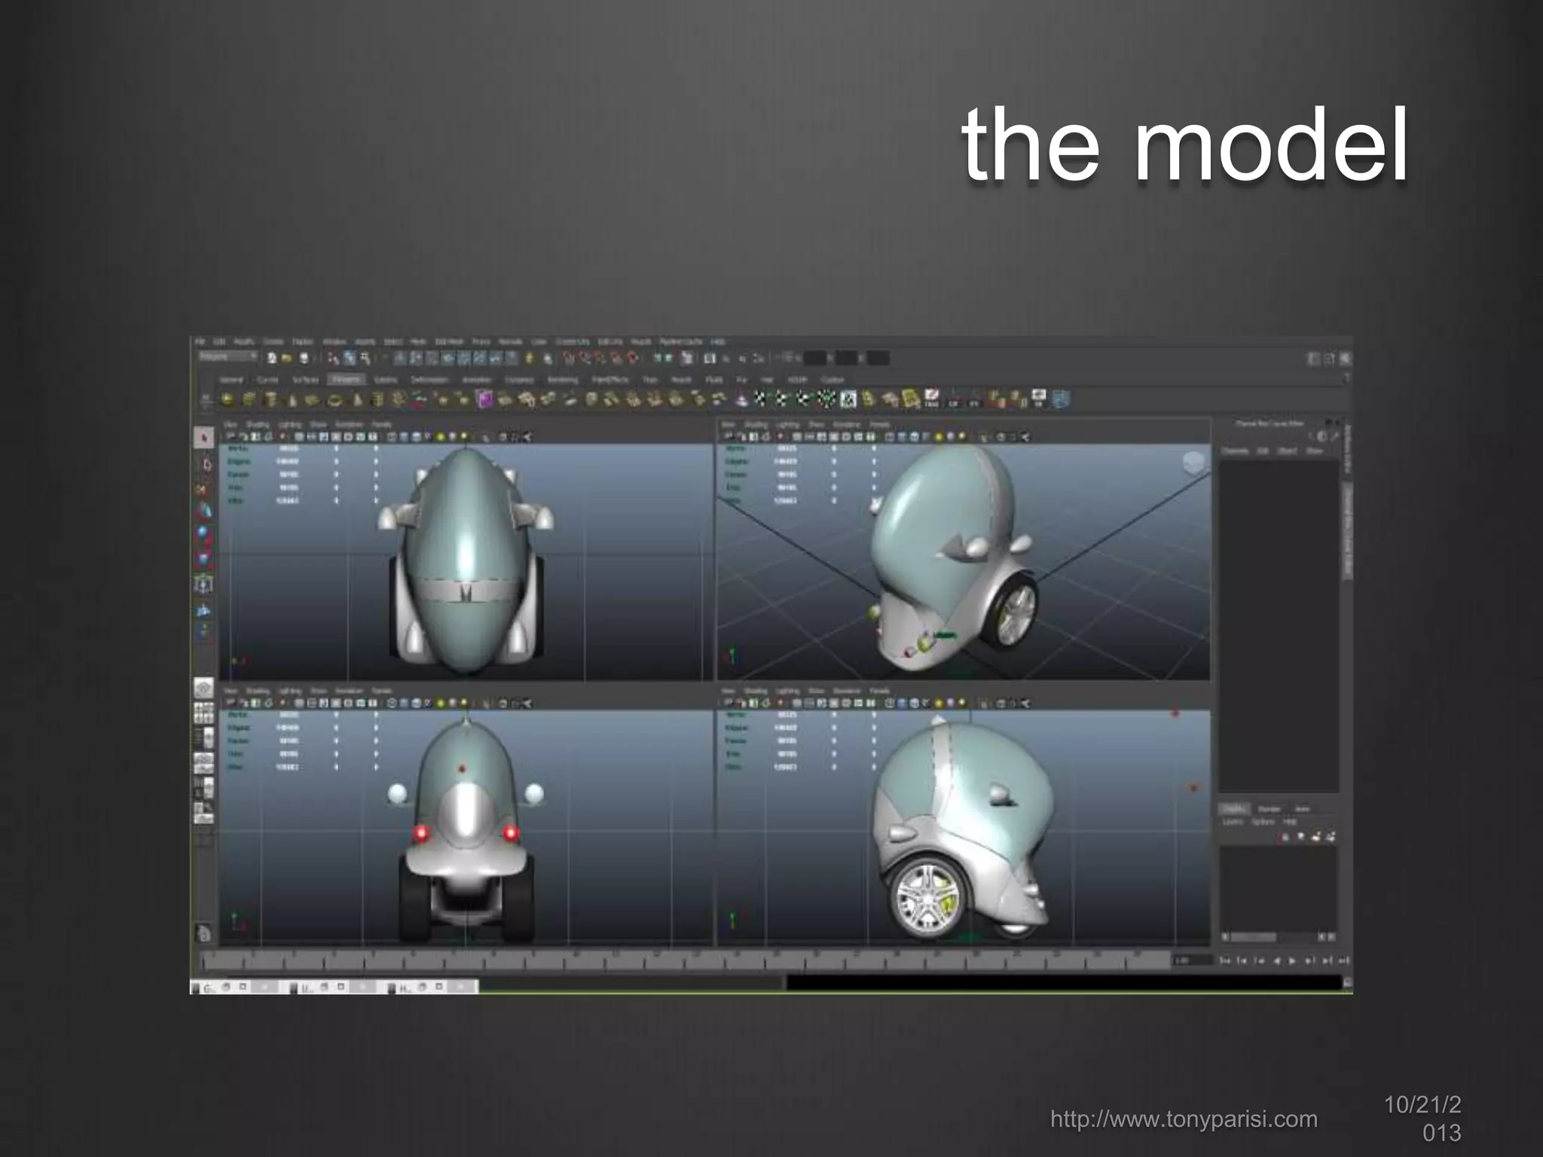Switch to the Polygons shelf tab
This screenshot has height=1157, width=1543.
pyautogui.click(x=347, y=380)
